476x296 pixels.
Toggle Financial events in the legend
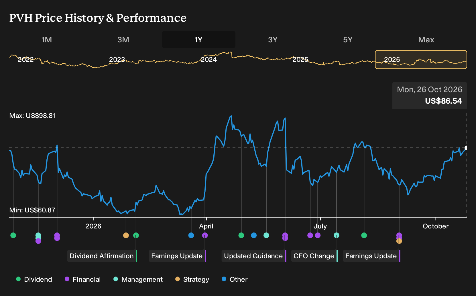83,279
